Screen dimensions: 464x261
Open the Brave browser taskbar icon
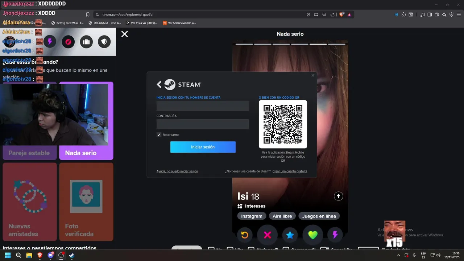pos(40,255)
